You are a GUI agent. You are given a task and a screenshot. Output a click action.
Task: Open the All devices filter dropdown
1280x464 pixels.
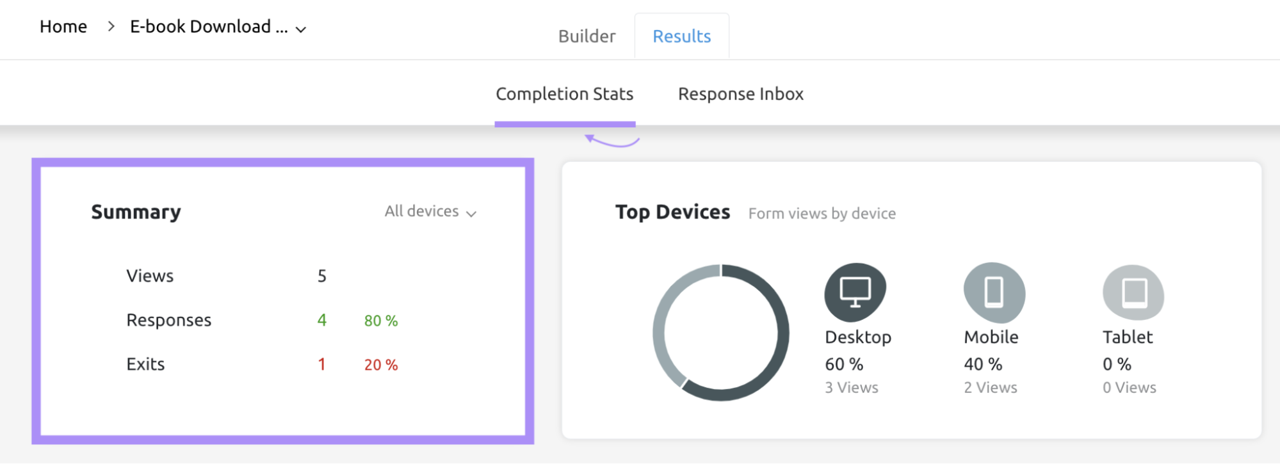[x=430, y=212]
